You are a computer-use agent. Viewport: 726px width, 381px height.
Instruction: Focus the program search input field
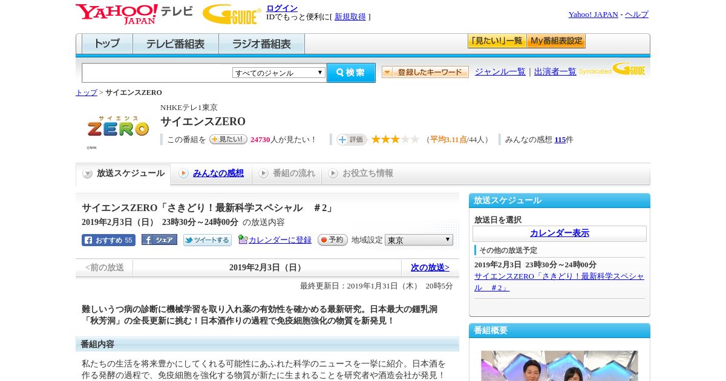point(157,73)
